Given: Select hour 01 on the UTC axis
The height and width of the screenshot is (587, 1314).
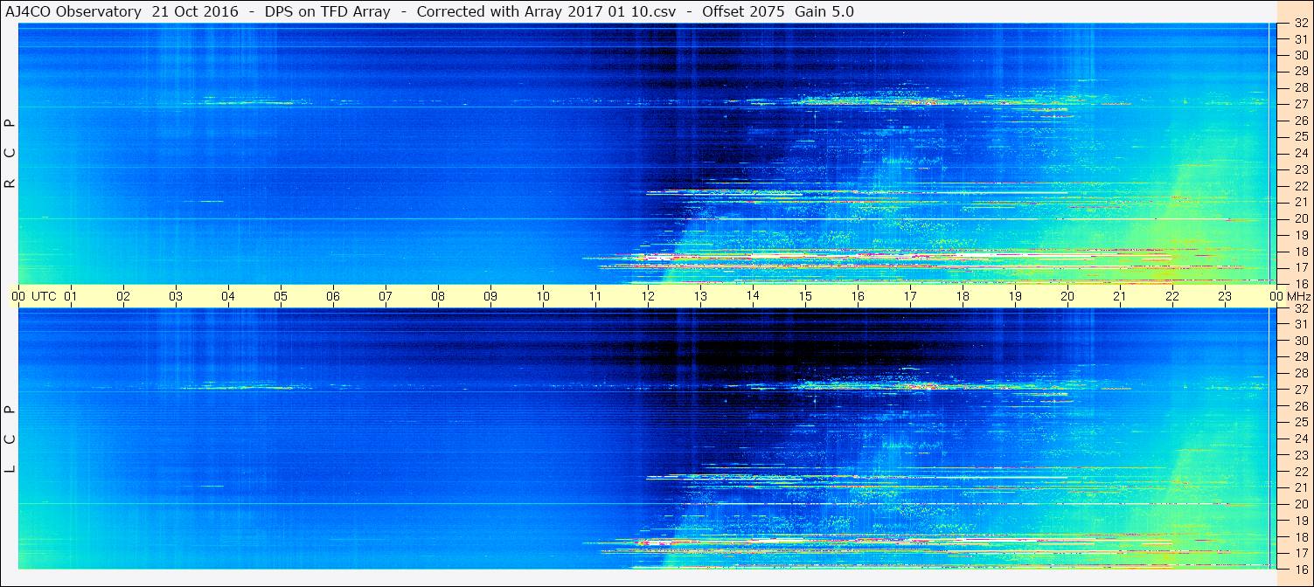Looking at the screenshot, I should tap(71, 296).
